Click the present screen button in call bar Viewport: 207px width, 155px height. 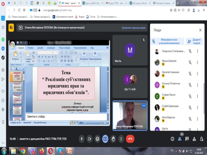pos(105,139)
